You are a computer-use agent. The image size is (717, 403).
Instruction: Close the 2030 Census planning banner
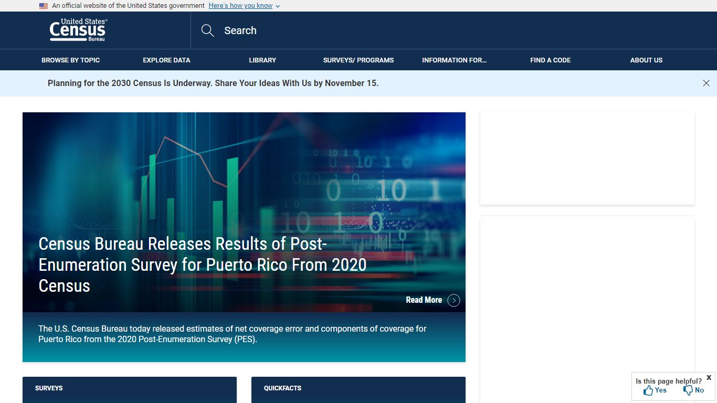[x=706, y=83]
